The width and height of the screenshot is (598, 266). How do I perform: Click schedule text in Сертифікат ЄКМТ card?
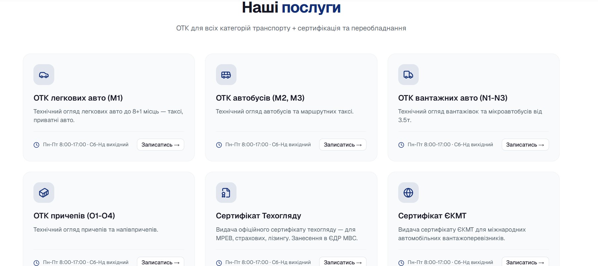[x=450, y=262]
